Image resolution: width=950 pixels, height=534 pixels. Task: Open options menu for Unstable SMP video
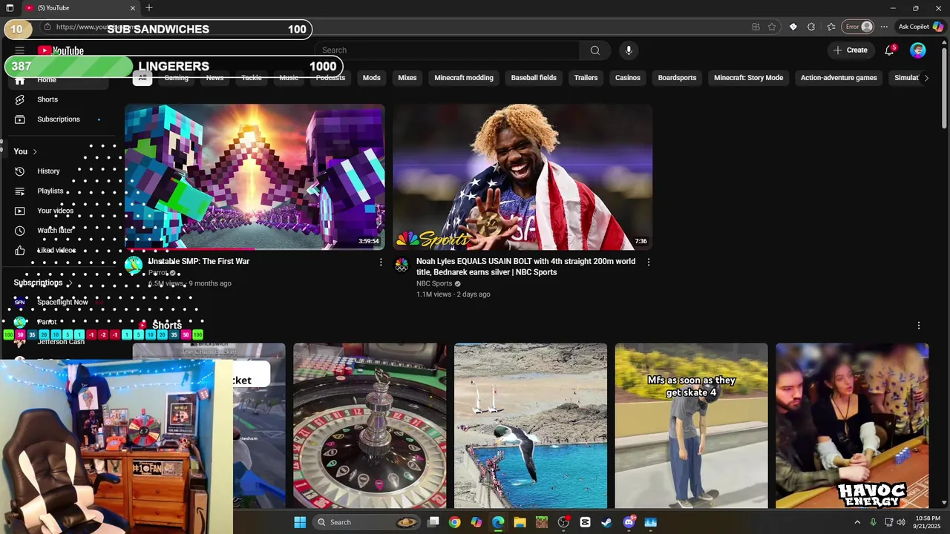coord(381,262)
